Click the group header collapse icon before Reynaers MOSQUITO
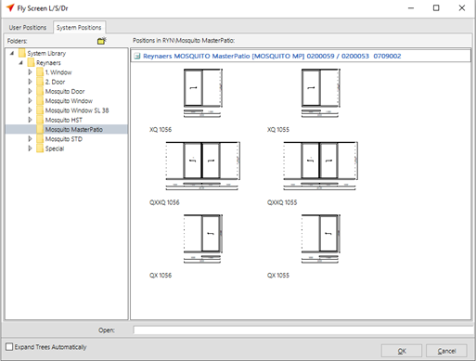This screenshot has width=476, height=361. 137,57
